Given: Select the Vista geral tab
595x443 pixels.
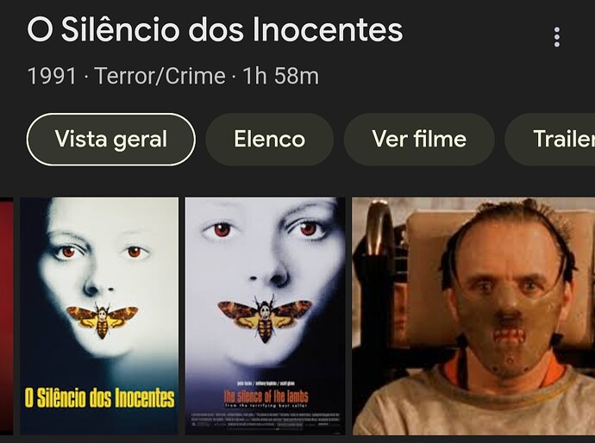Looking at the screenshot, I should (110, 140).
